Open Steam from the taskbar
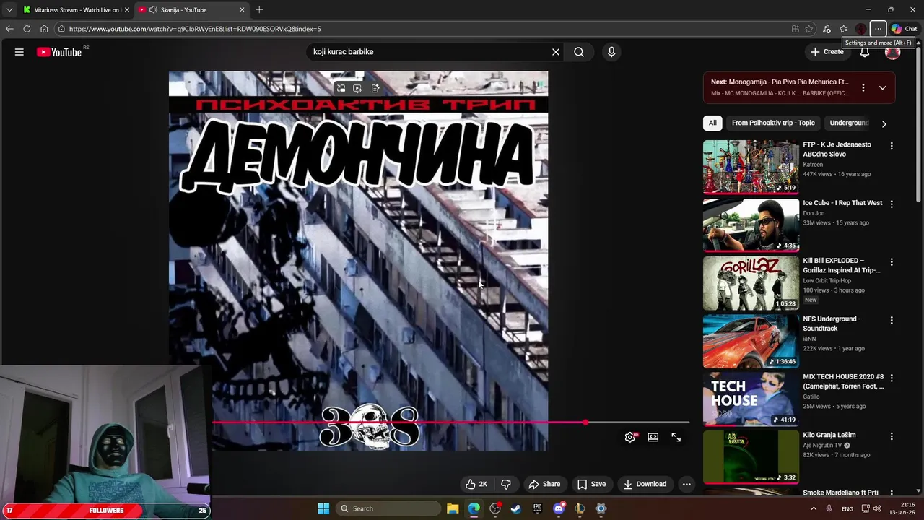The image size is (924, 520). coord(516,508)
